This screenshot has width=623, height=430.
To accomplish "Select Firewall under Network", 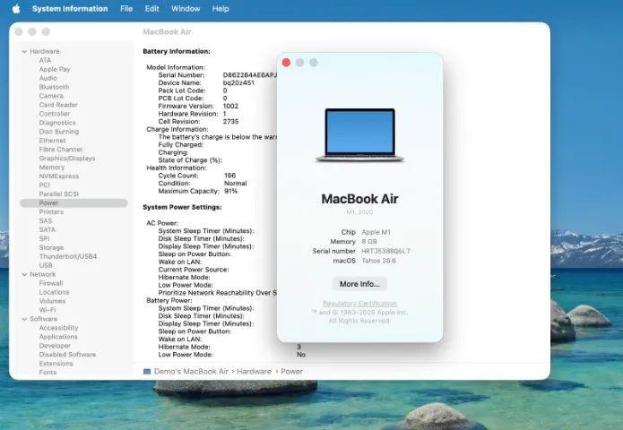I will [51, 283].
